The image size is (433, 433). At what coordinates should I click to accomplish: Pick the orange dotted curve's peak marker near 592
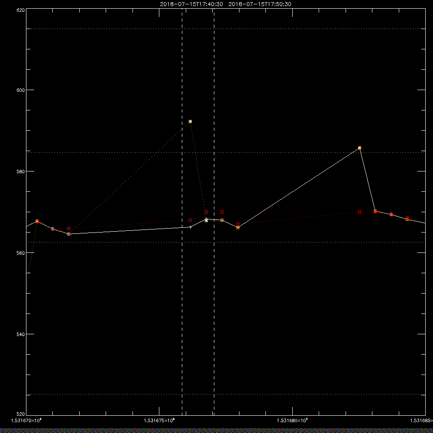coord(190,122)
